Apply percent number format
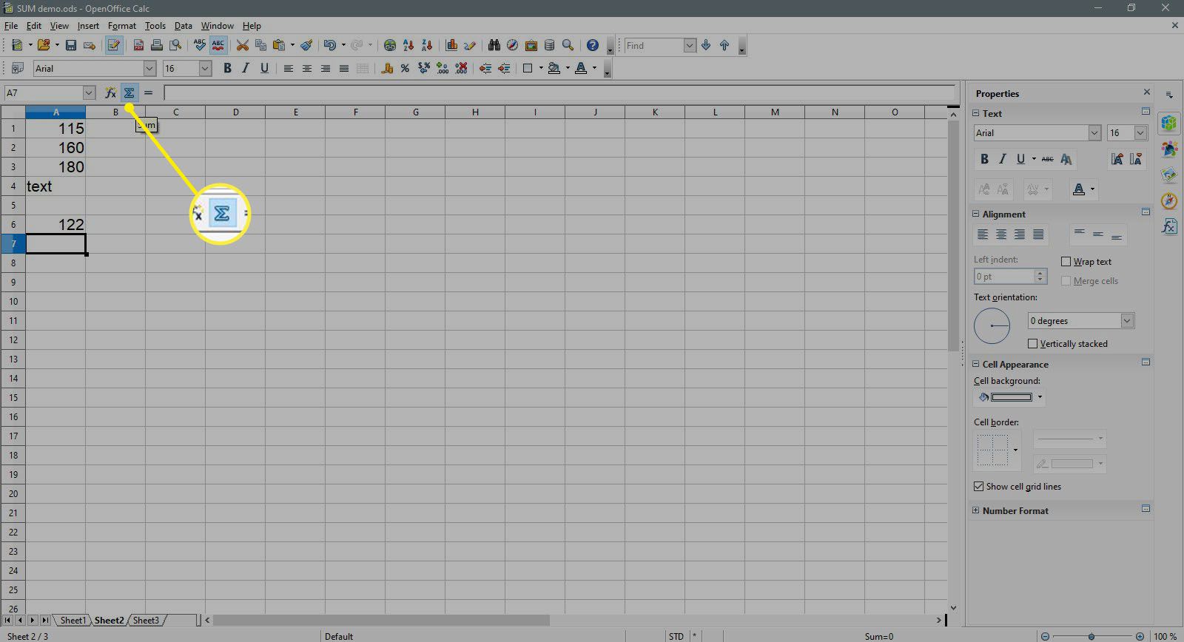 pyautogui.click(x=405, y=68)
